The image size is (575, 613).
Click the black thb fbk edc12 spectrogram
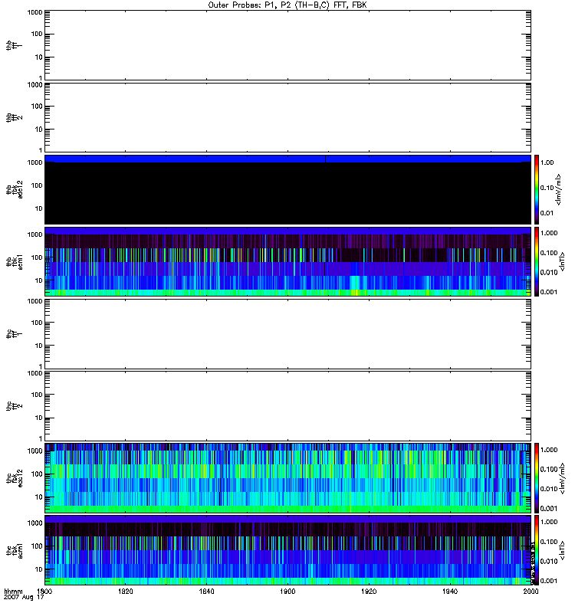(287, 189)
